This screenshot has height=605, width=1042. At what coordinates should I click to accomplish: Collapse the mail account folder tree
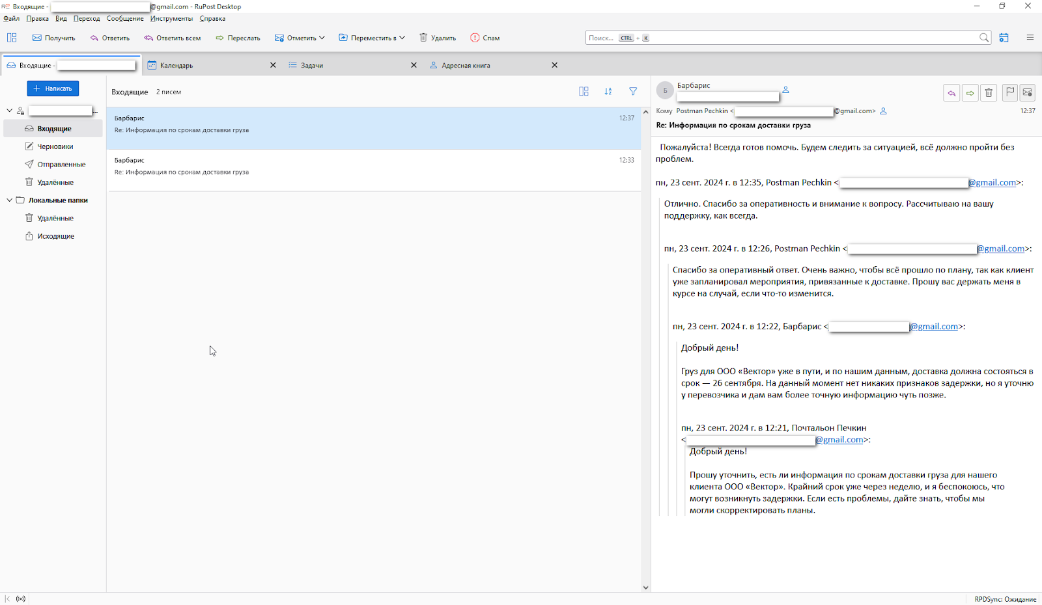click(9, 111)
